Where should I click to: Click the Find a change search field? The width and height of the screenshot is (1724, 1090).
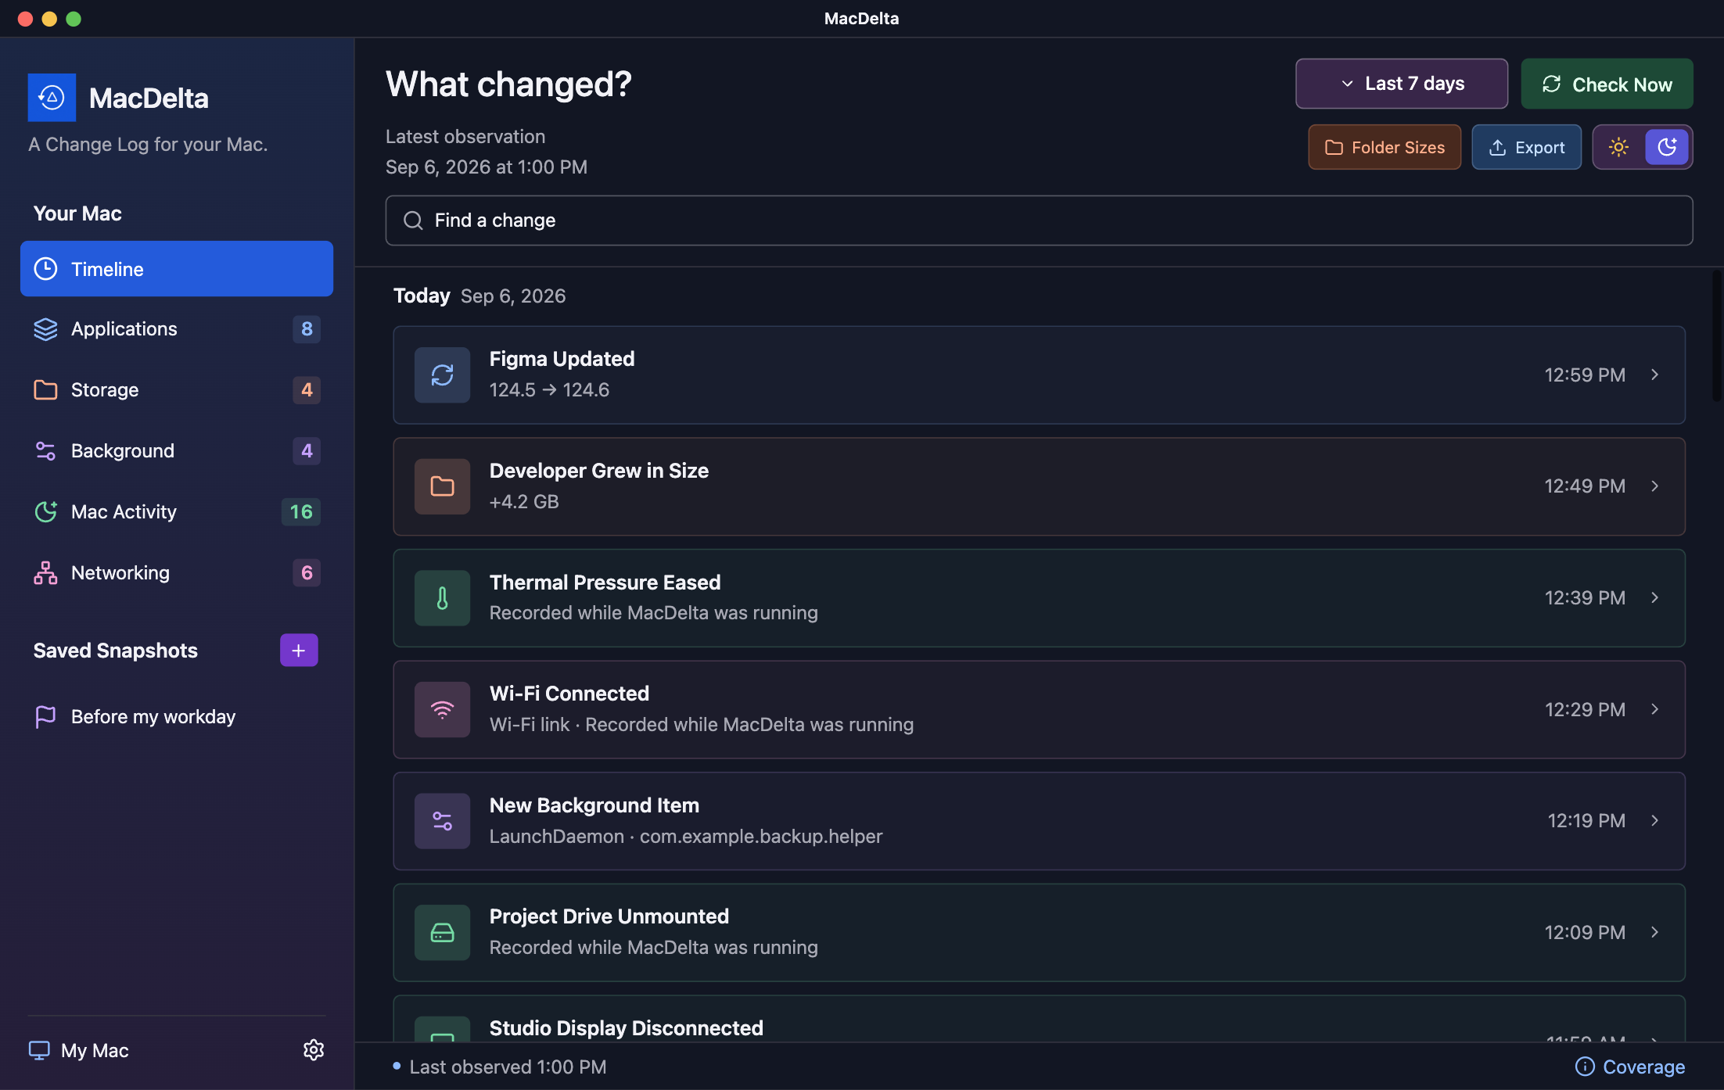1039,221
